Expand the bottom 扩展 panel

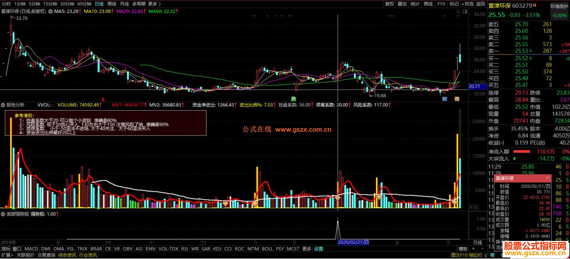point(7,255)
